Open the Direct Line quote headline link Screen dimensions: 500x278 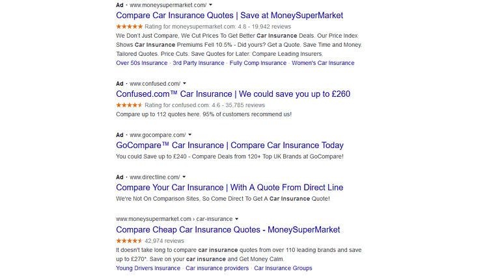(x=229, y=187)
